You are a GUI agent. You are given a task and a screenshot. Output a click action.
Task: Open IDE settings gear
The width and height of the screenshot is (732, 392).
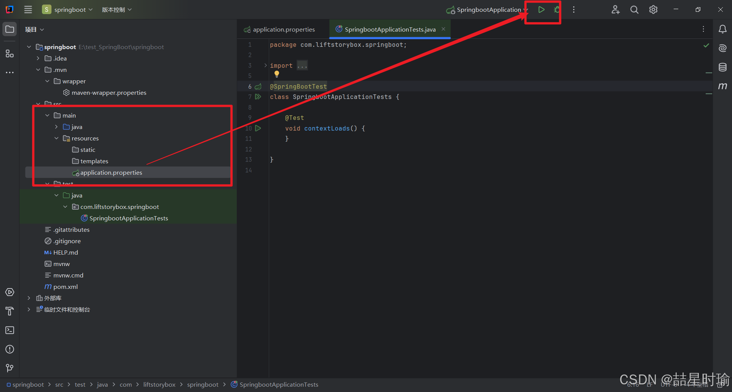(x=653, y=10)
